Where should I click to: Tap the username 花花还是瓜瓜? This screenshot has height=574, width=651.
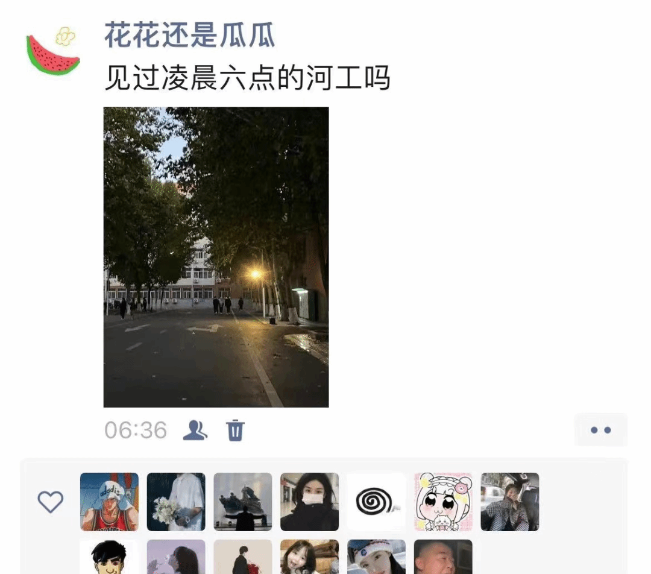pos(190,36)
